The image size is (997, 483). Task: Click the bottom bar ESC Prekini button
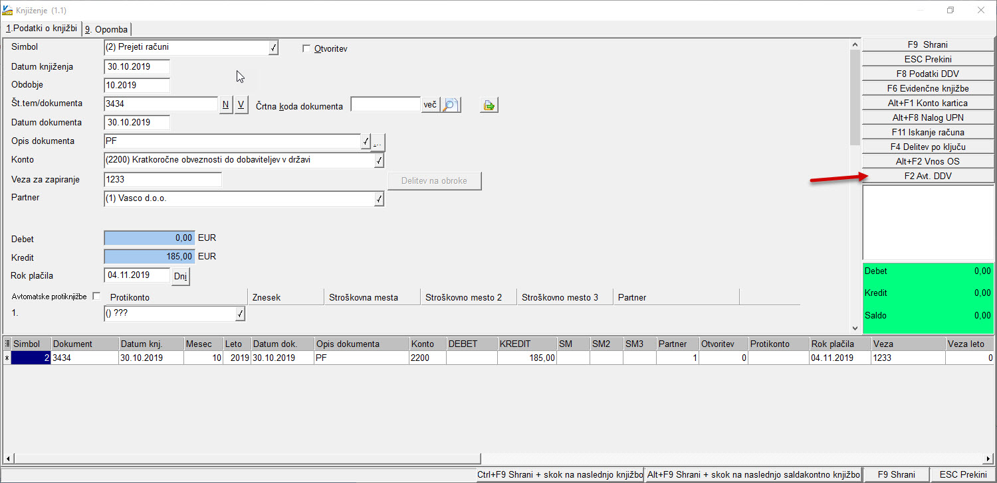tap(963, 475)
